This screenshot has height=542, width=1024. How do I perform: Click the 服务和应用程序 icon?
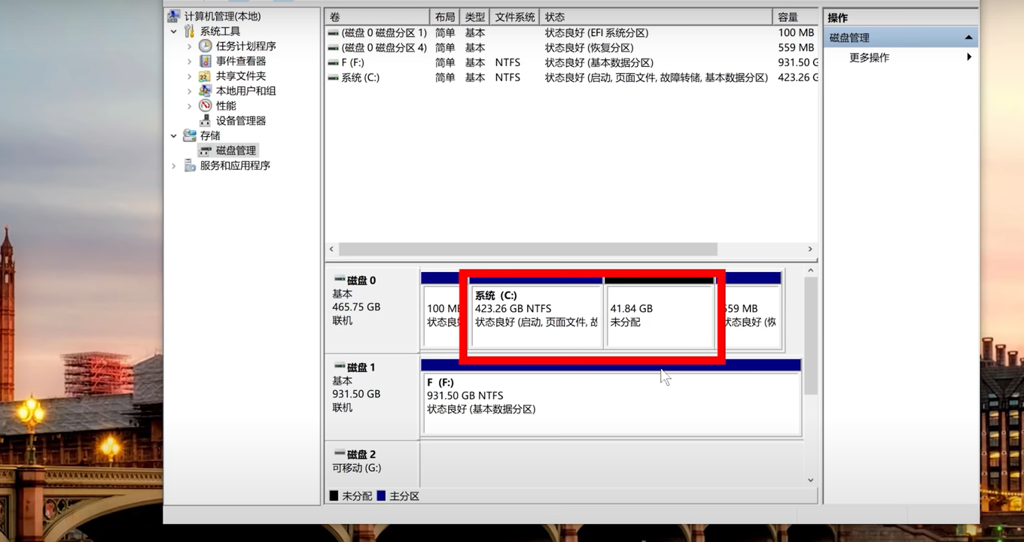tap(190, 165)
